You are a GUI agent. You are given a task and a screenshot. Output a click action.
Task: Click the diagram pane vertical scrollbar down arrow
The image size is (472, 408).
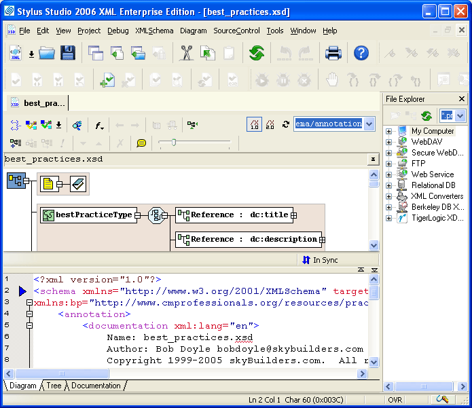point(374,245)
